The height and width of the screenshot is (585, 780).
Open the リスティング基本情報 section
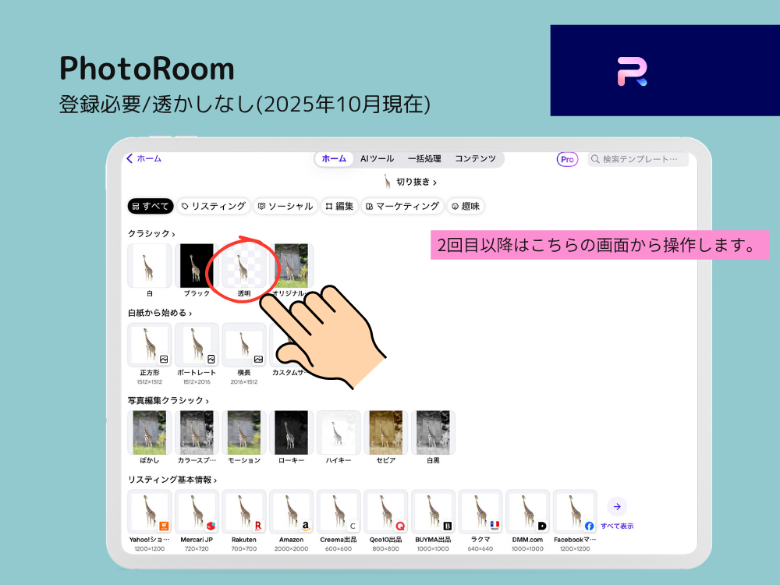point(172,480)
